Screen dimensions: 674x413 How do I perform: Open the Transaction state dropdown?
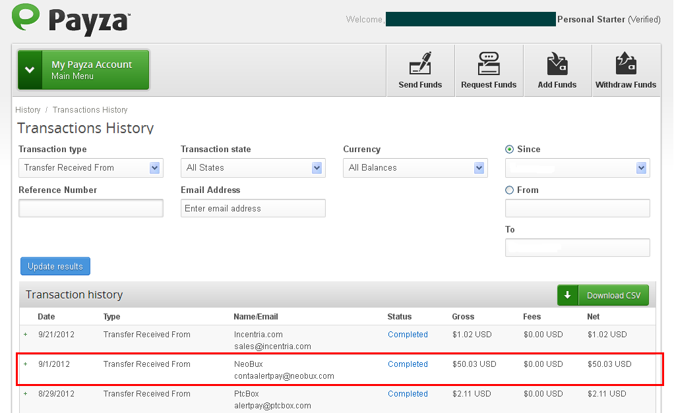[253, 168]
